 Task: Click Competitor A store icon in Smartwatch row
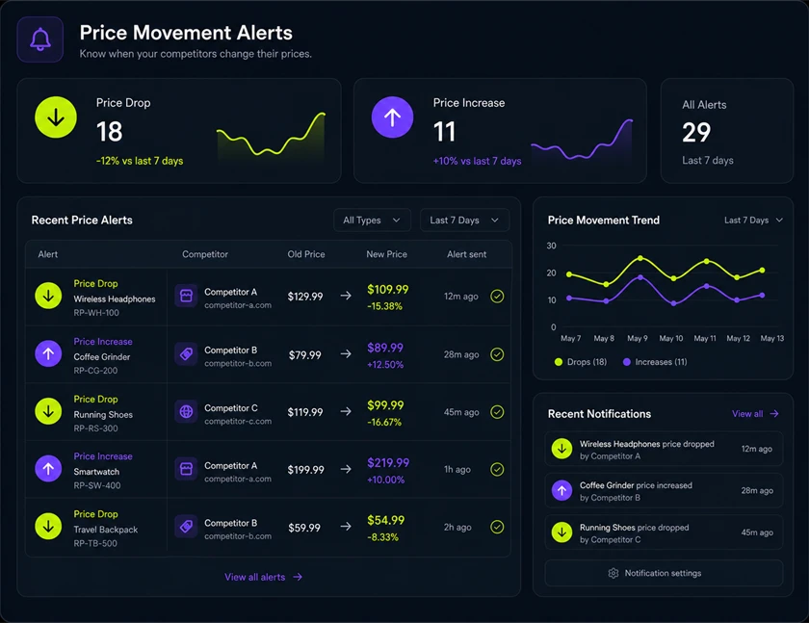pyautogui.click(x=186, y=469)
